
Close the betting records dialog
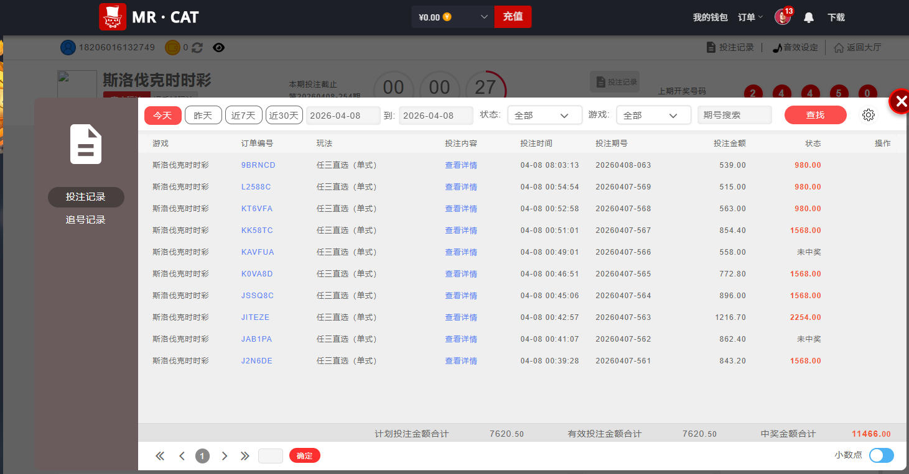point(900,101)
